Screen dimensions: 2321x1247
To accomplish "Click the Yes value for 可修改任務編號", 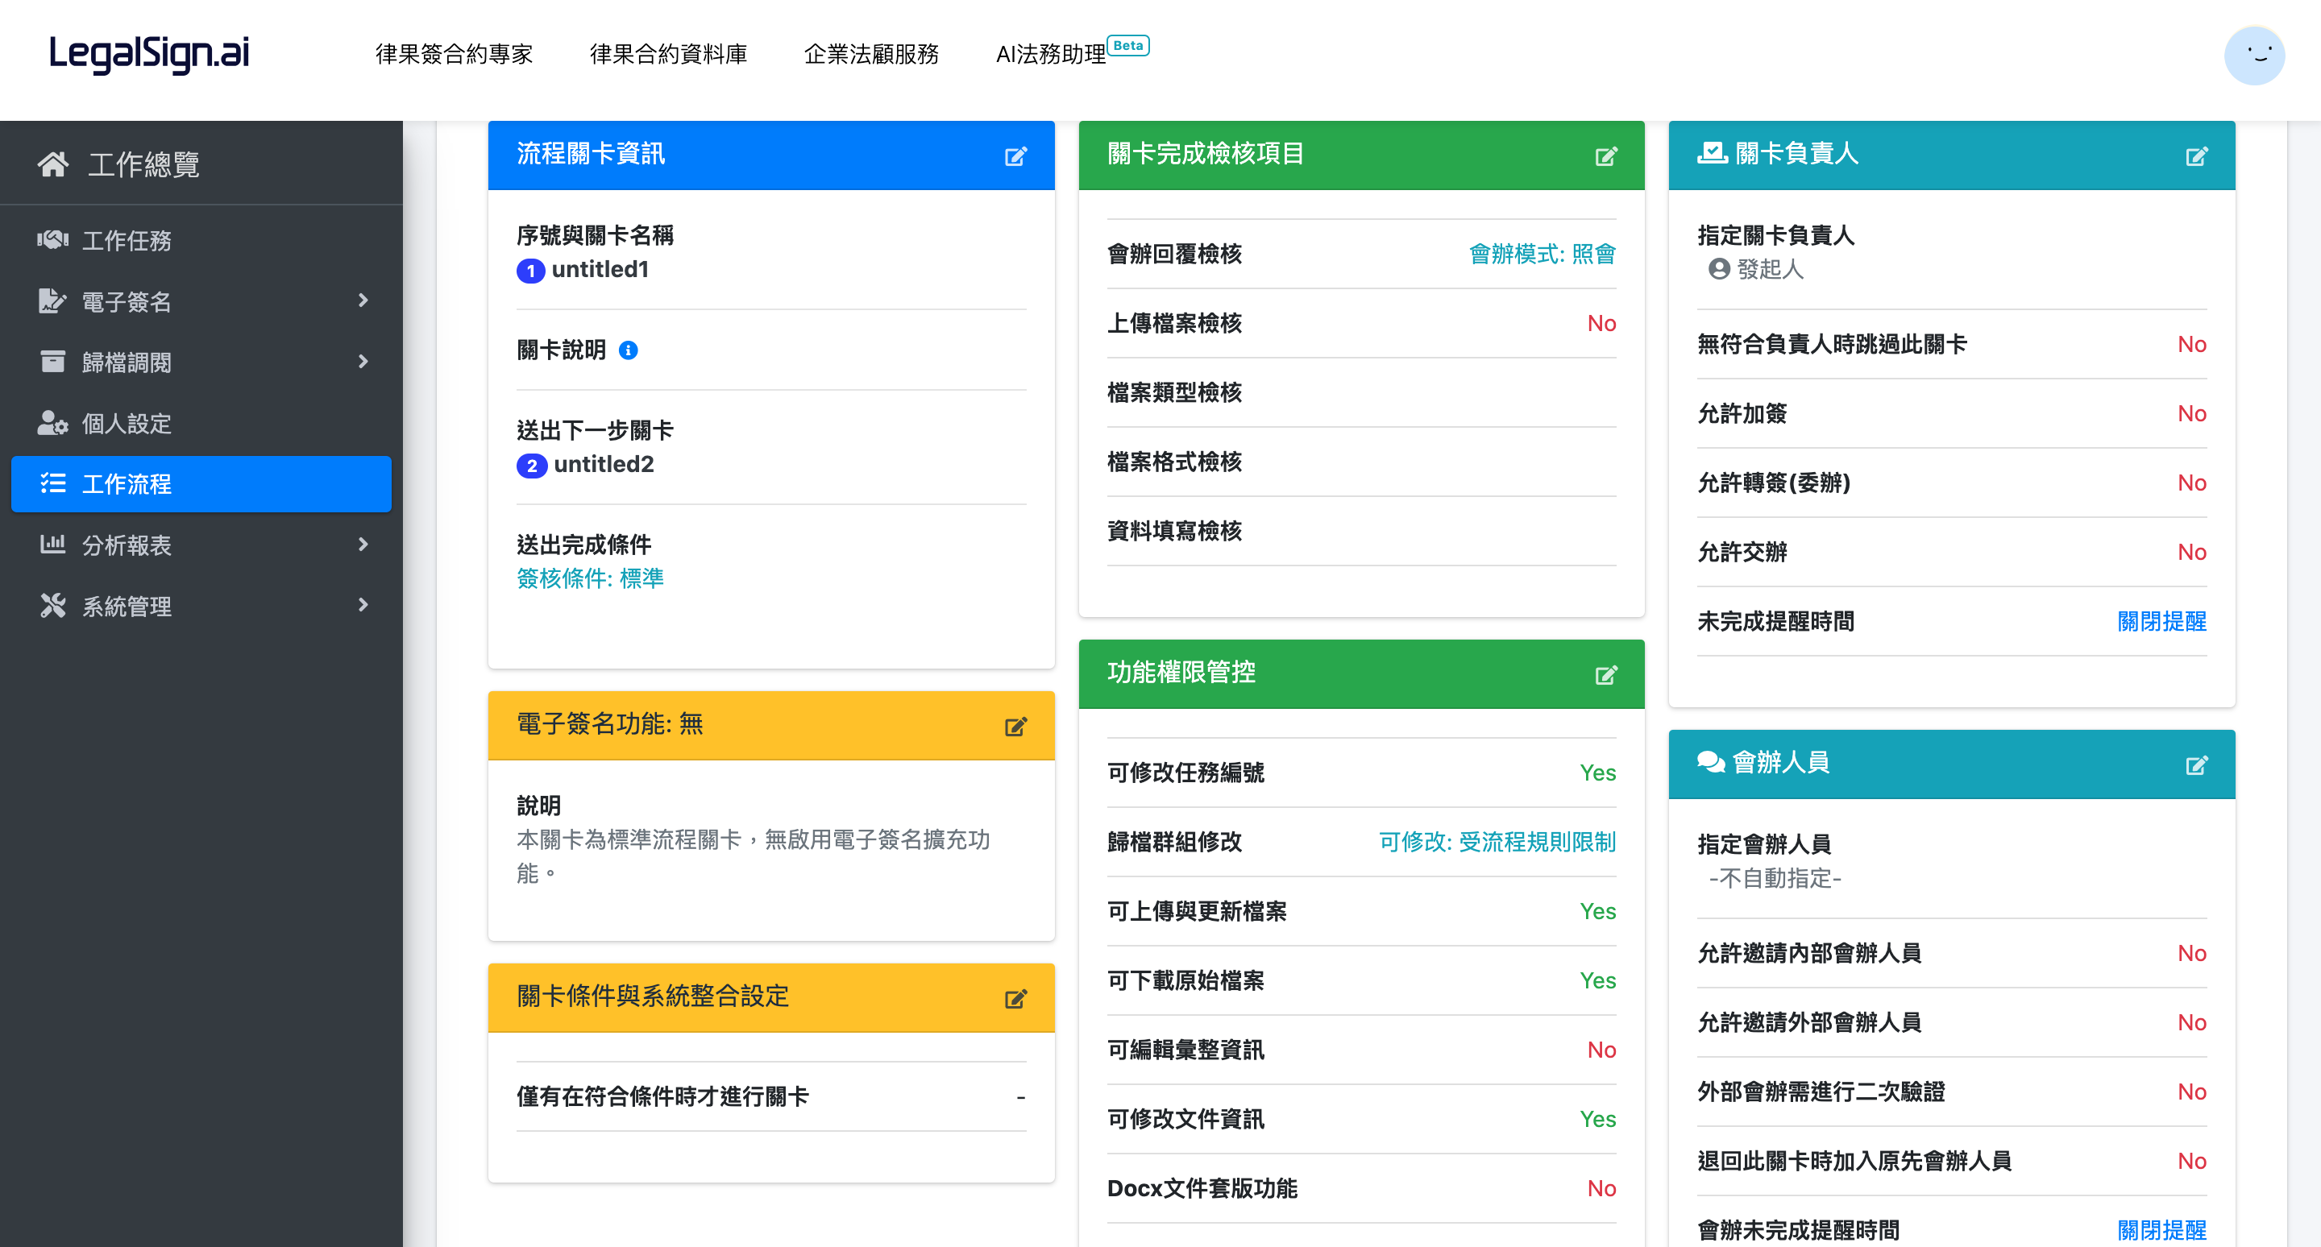I will [x=1597, y=773].
